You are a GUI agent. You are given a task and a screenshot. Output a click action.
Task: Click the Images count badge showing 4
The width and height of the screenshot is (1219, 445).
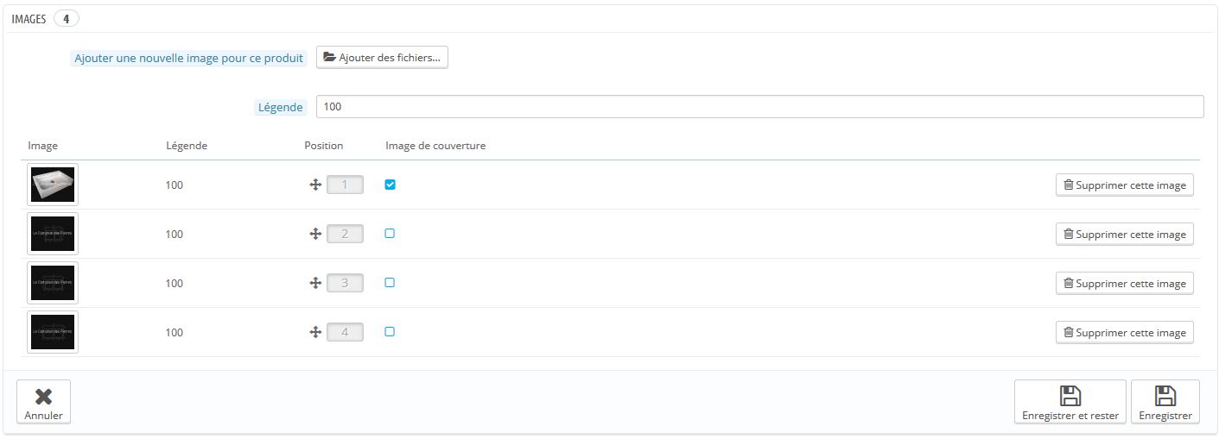(66, 19)
